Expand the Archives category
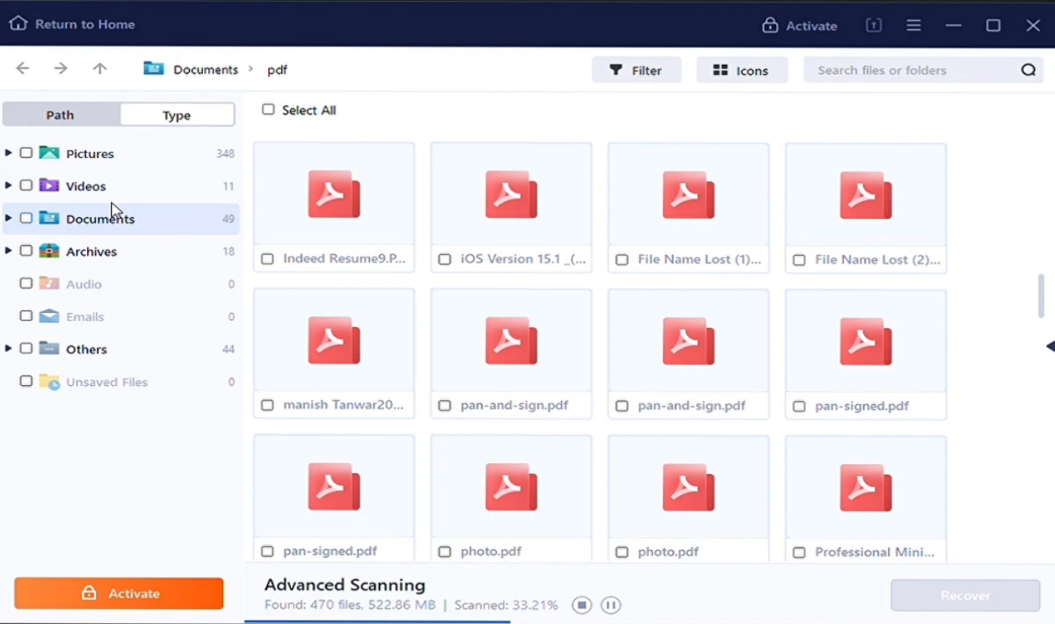 coord(8,250)
